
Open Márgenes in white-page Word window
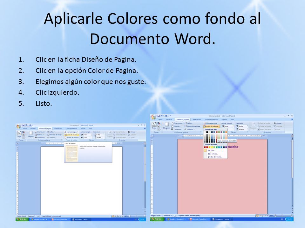click(31, 134)
